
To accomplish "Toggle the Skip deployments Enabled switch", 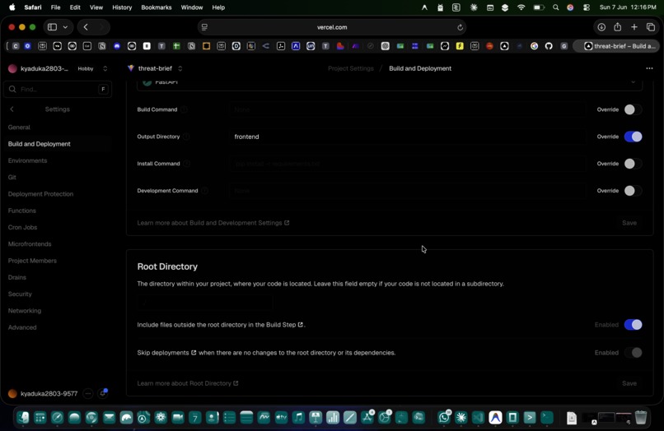I will 633,353.
